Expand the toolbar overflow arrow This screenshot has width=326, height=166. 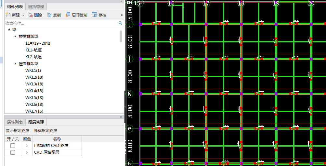(122, 15)
